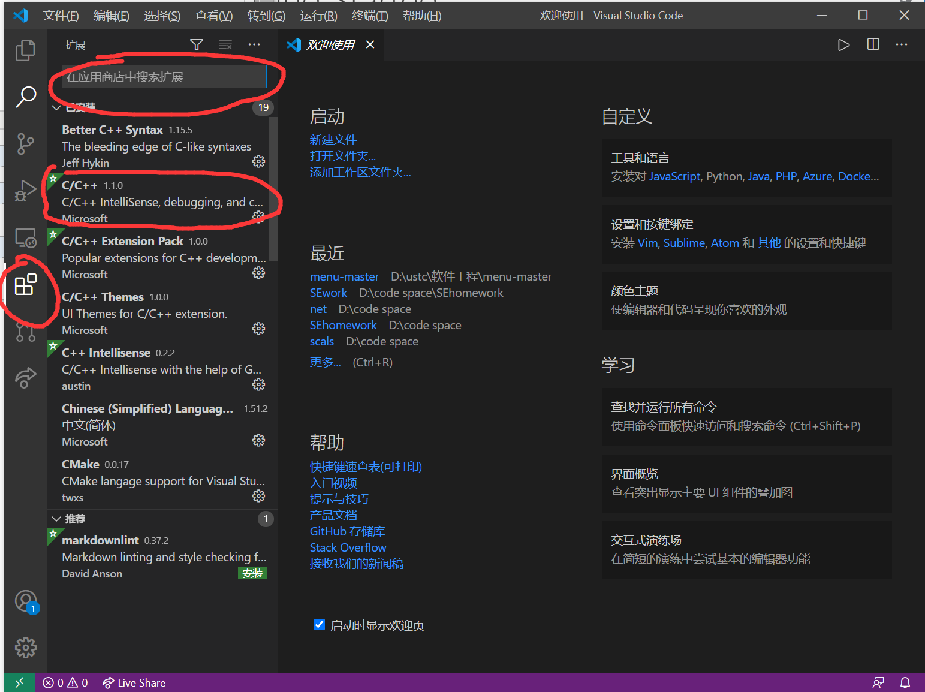Open the 终端(T) menu
The height and width of the screenshot is (692, 925).
370,16
